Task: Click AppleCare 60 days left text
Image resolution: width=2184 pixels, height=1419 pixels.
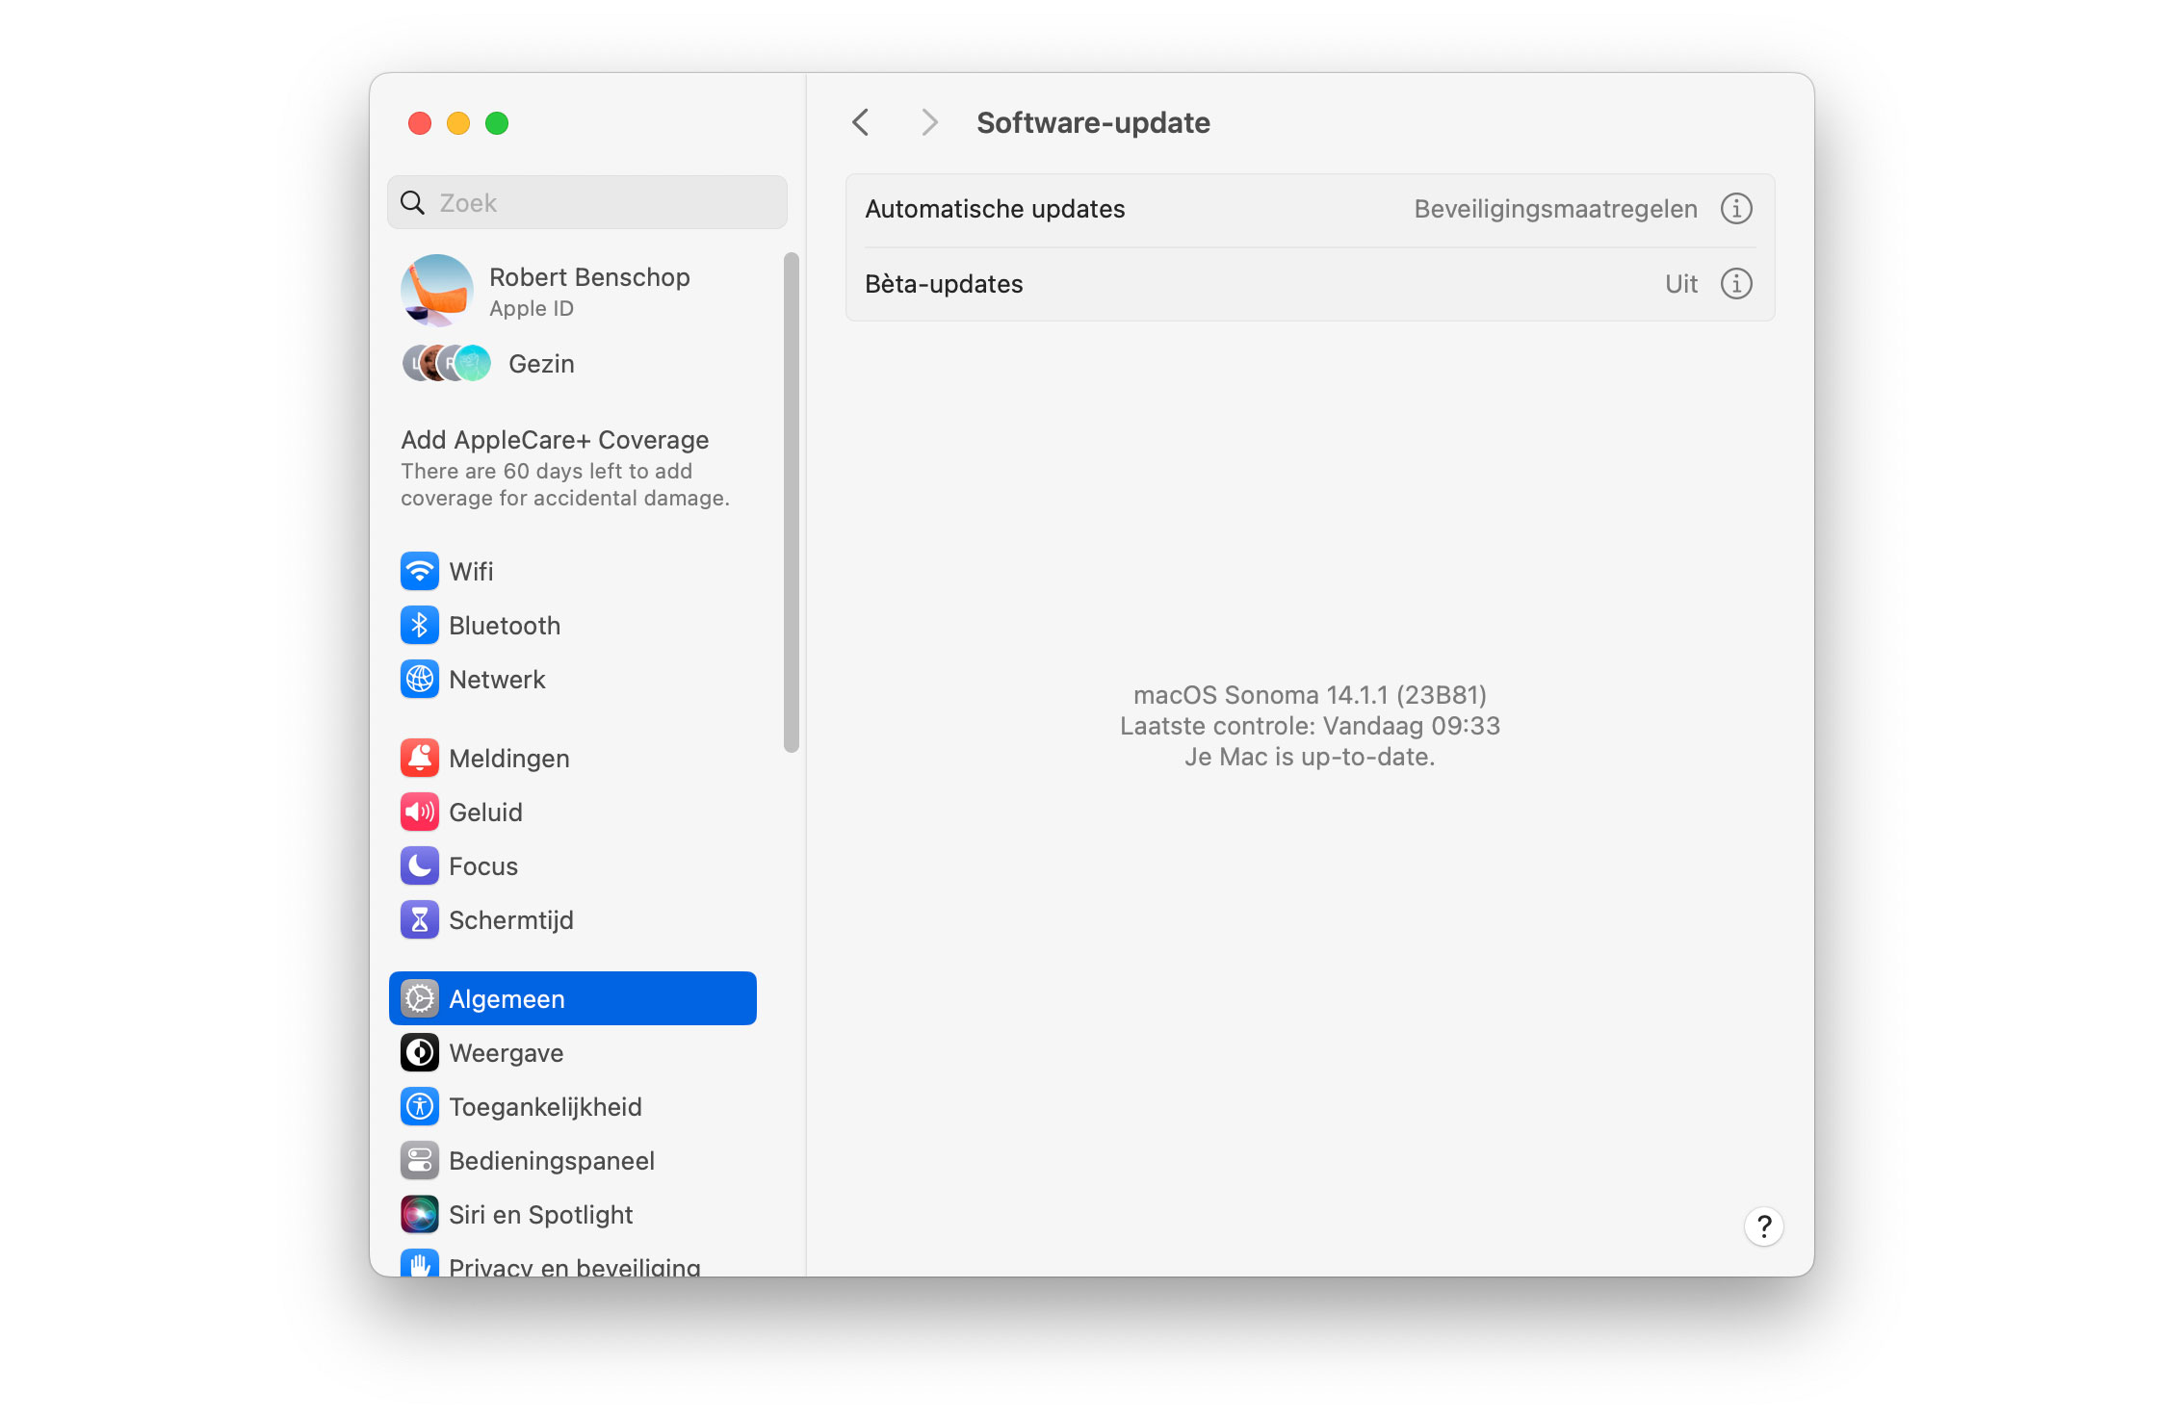Action: 565,484
